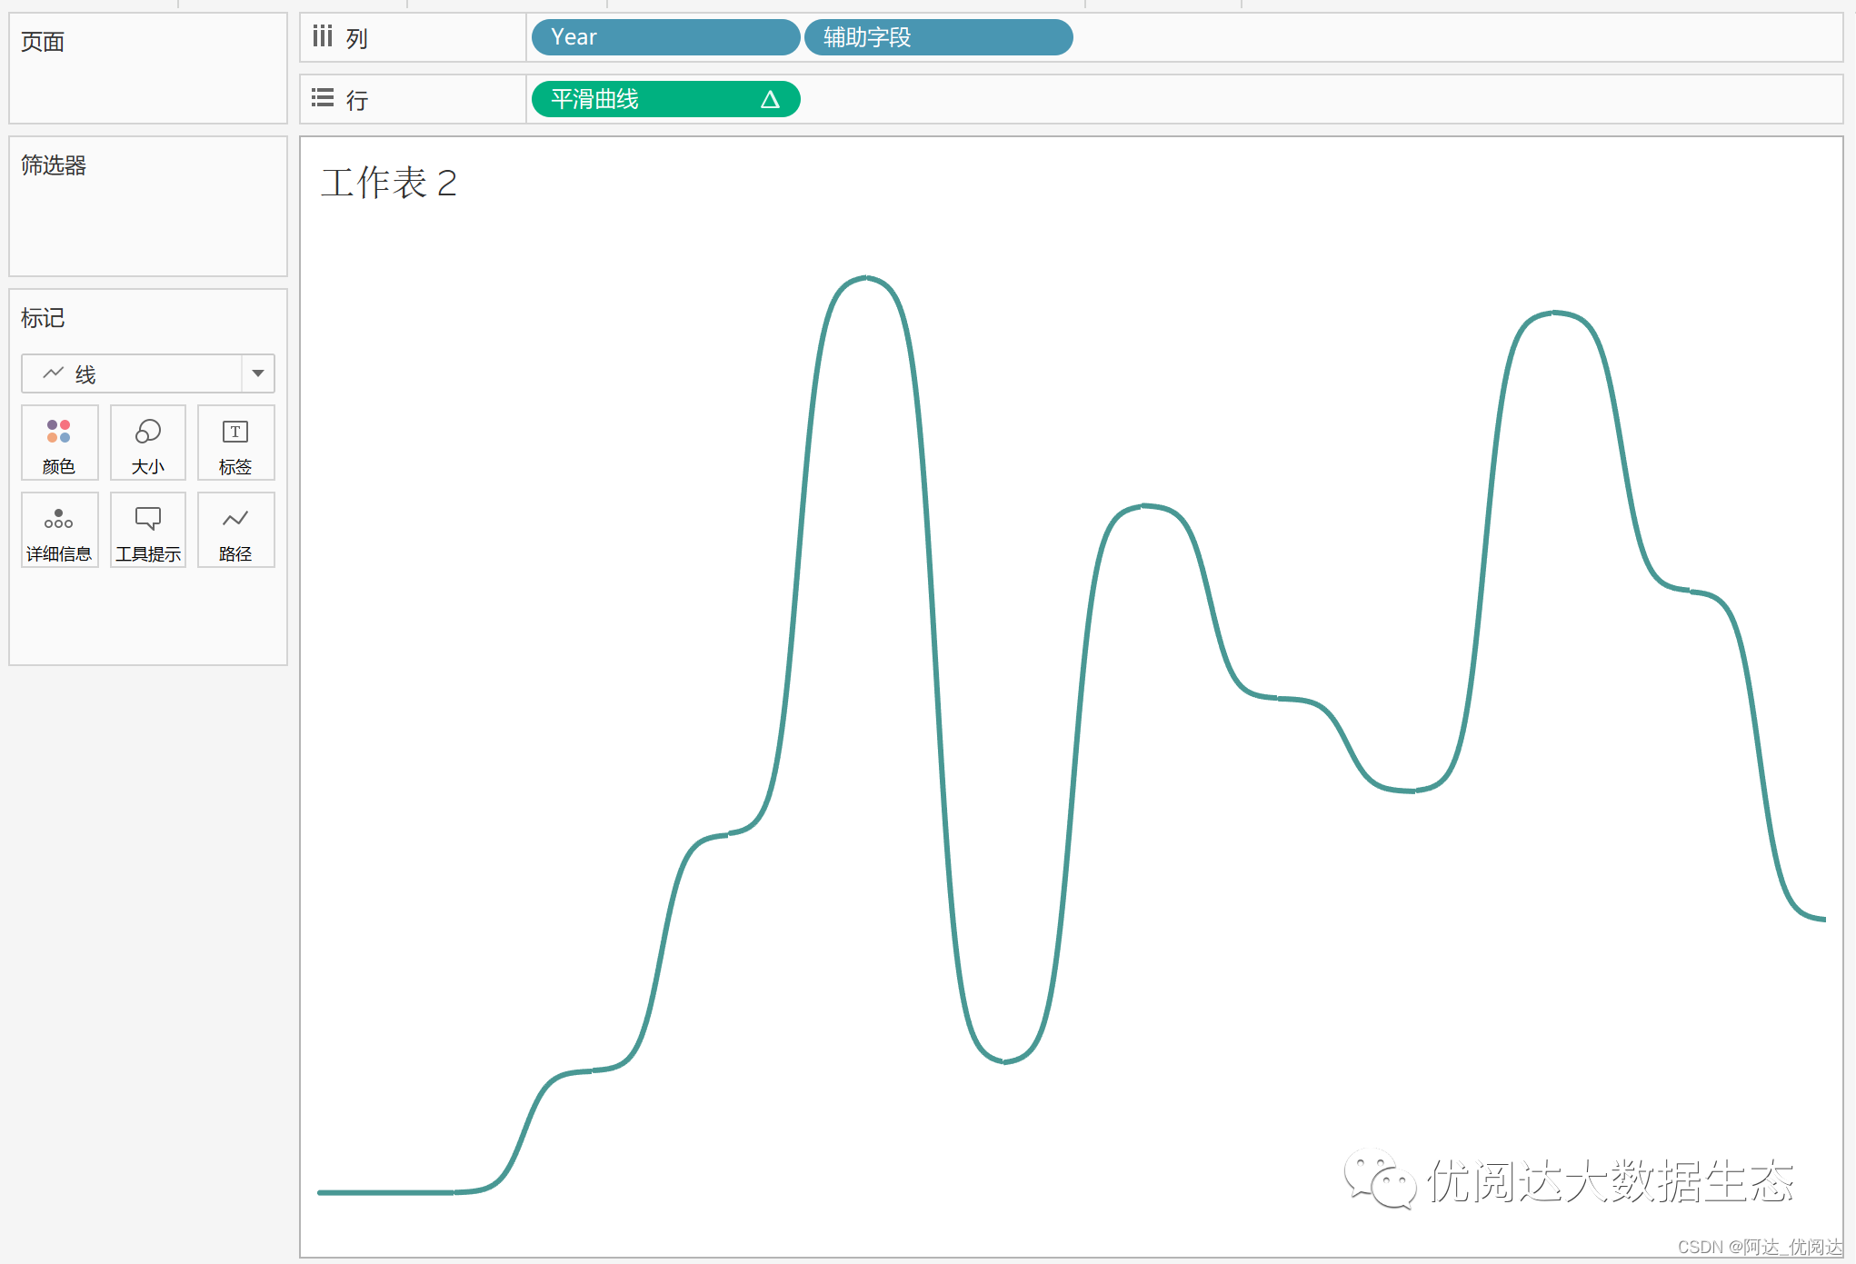Click the delta triangle on 平滑曲线 pill

tap(770, 100)
